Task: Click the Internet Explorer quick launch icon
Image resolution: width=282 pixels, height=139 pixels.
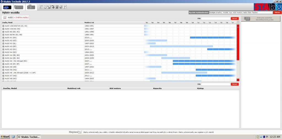Action: [x=13, y=137]
